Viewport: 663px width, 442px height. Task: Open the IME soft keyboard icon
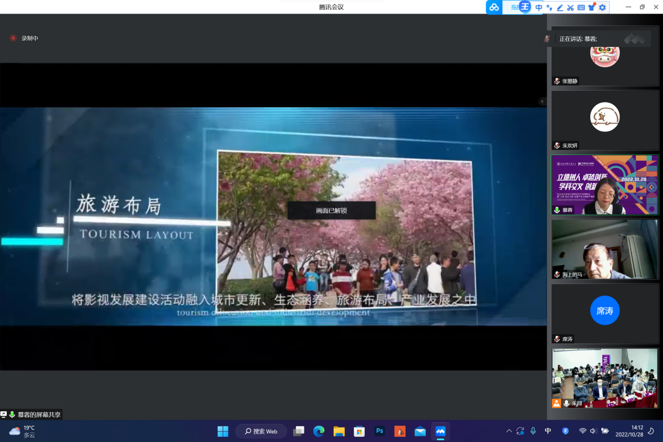pos(581,7)
